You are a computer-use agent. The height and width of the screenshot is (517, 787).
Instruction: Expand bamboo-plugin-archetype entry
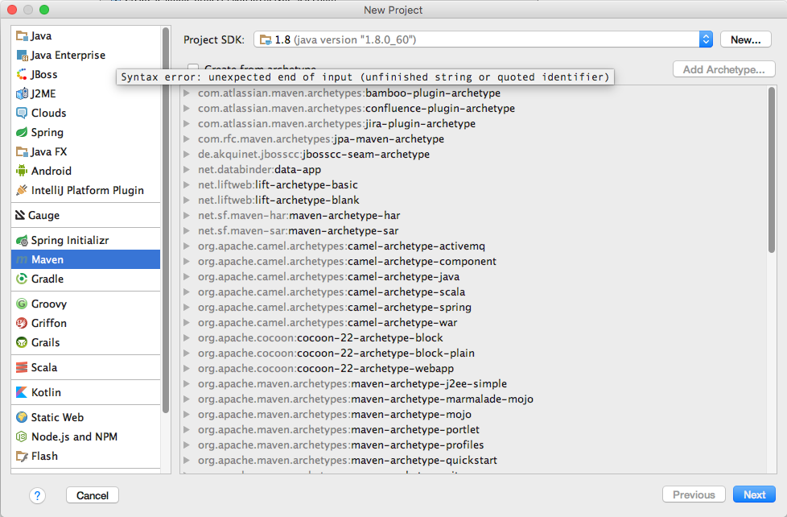click(186, 93)
